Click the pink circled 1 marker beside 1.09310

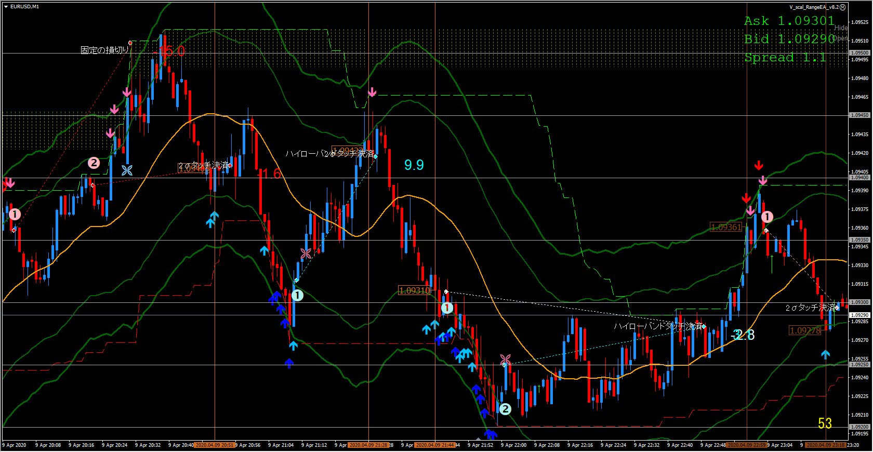click(447, 308)
